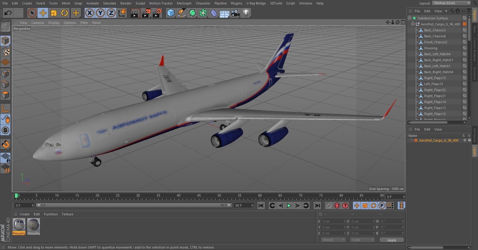478x250 pixels.
Task: Select Front_Chassis2 in object list
Action: pyautogui.click(x=436, y=42)
